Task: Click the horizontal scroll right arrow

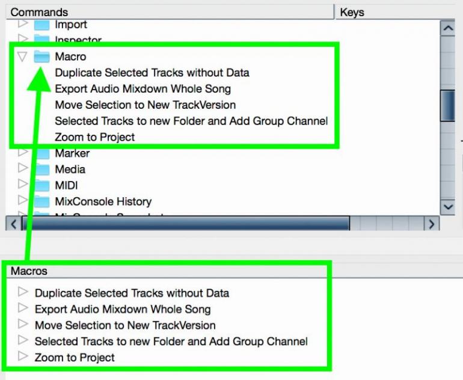Action: (x=432, y=224)
